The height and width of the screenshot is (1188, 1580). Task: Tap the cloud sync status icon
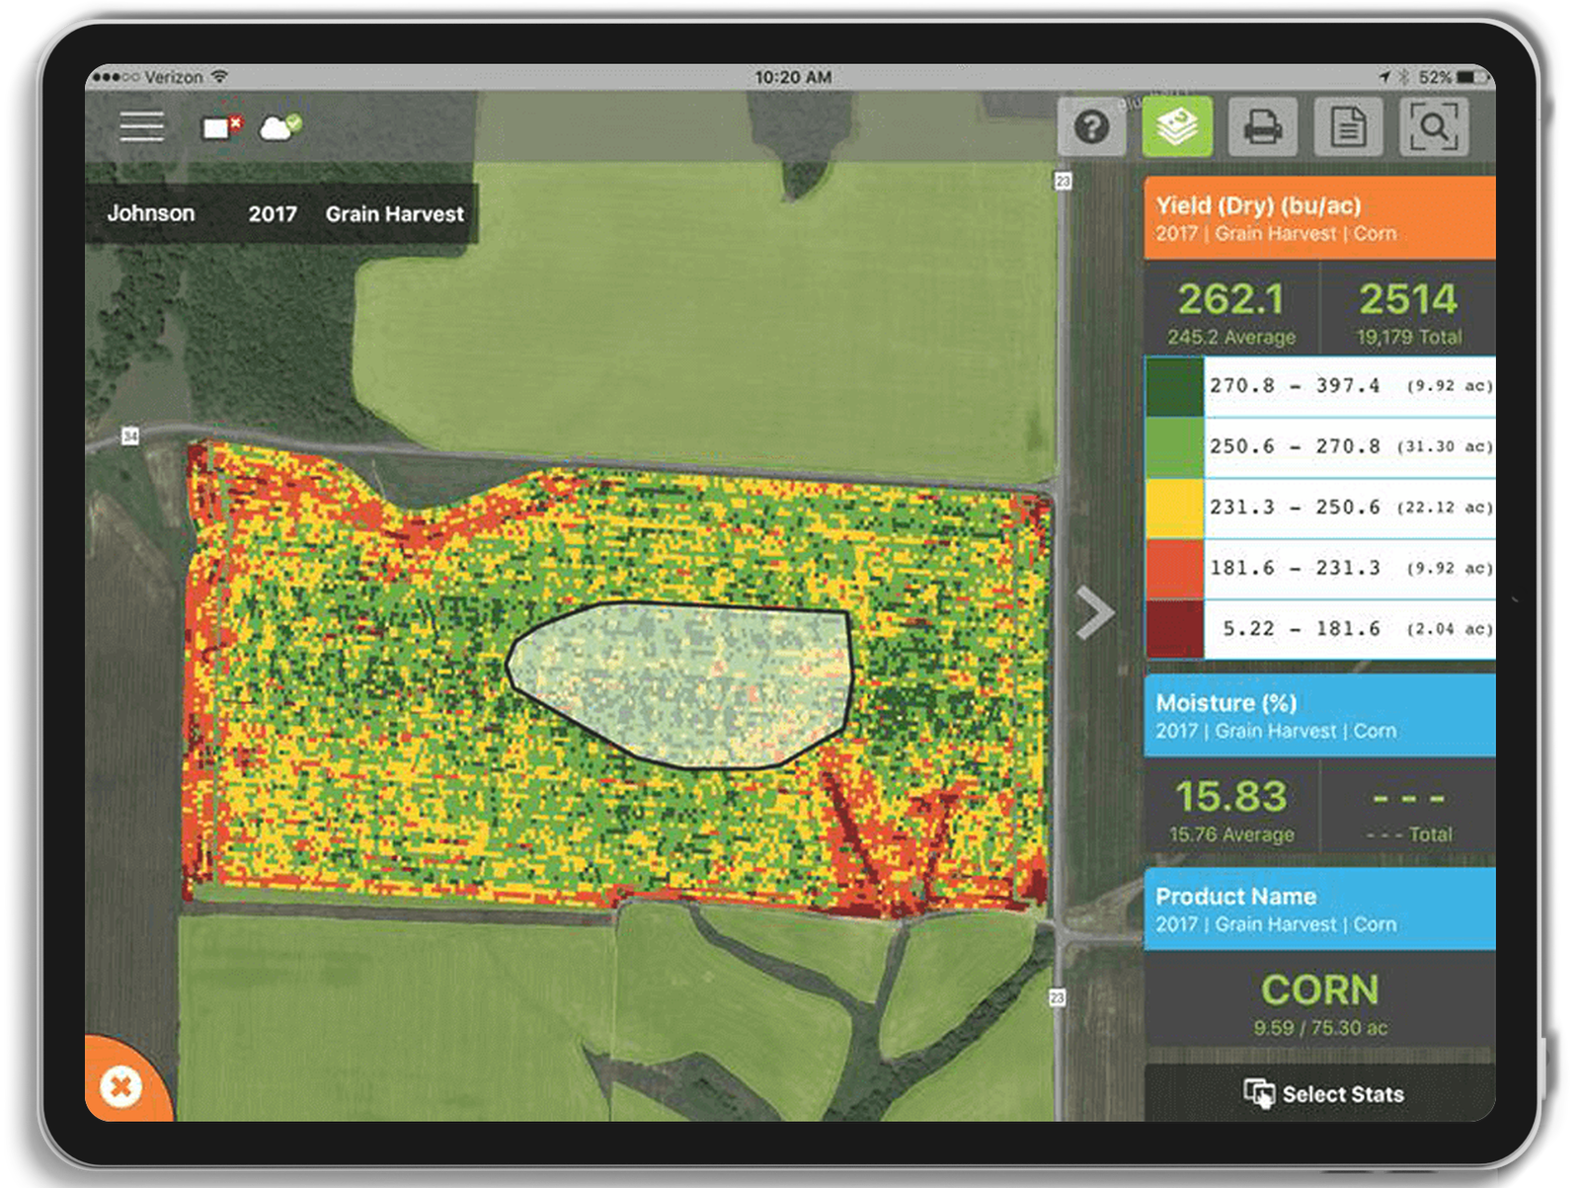tap(279, 127)
